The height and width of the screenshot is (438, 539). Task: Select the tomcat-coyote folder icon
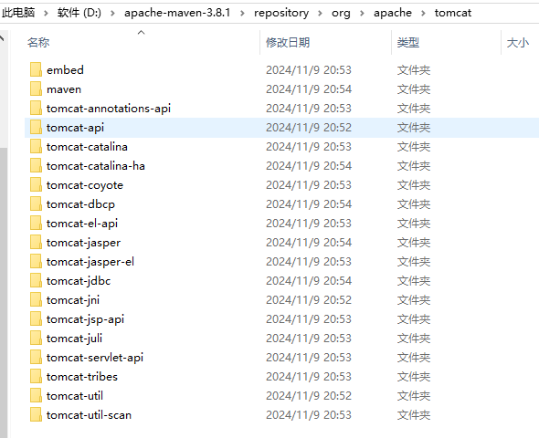[36, 184]
